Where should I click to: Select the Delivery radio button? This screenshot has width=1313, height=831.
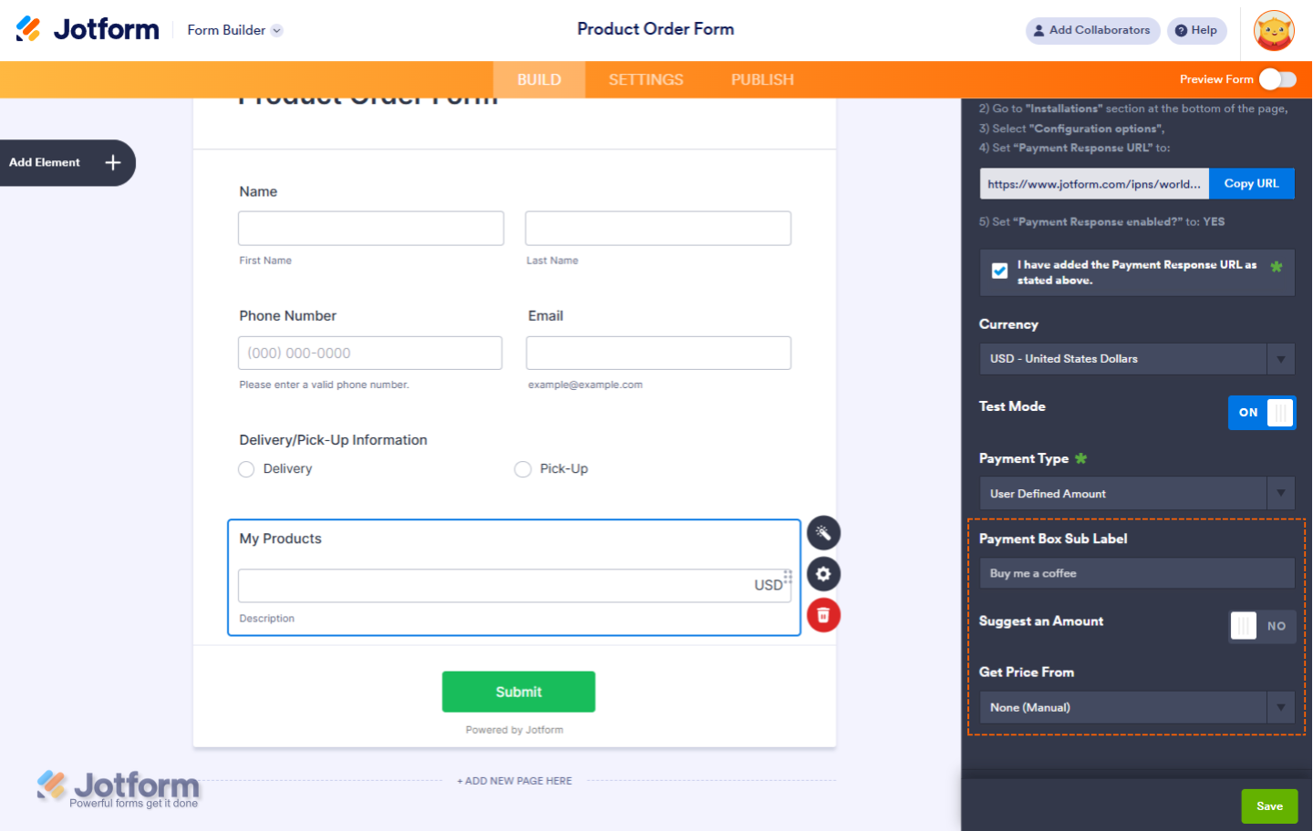pos(246,468)
